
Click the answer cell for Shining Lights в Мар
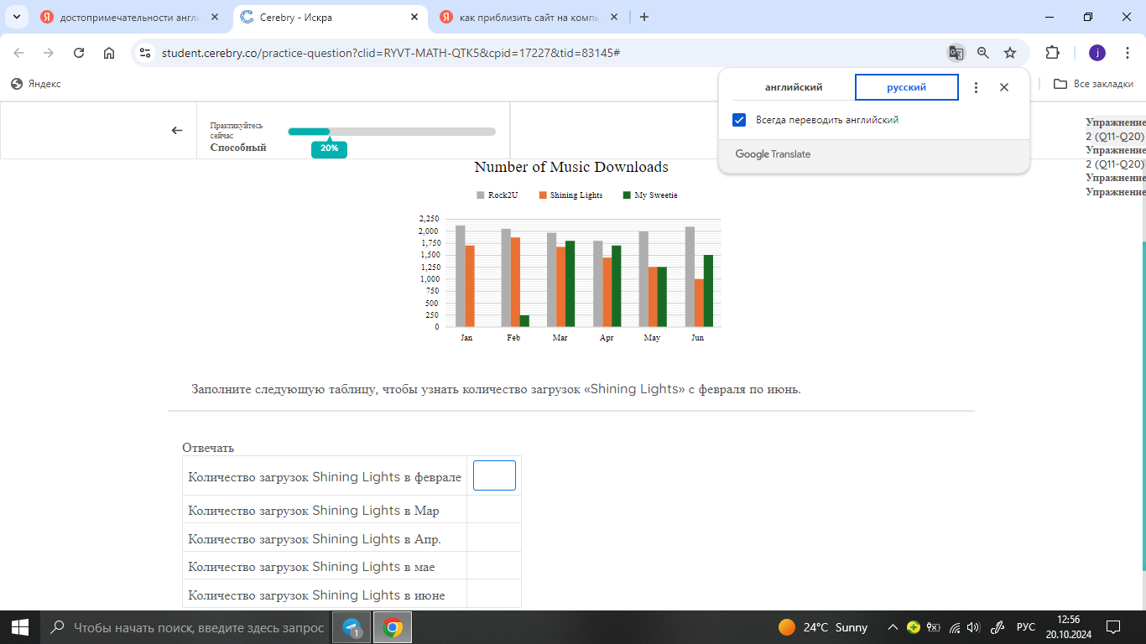[x=494, y=510]
